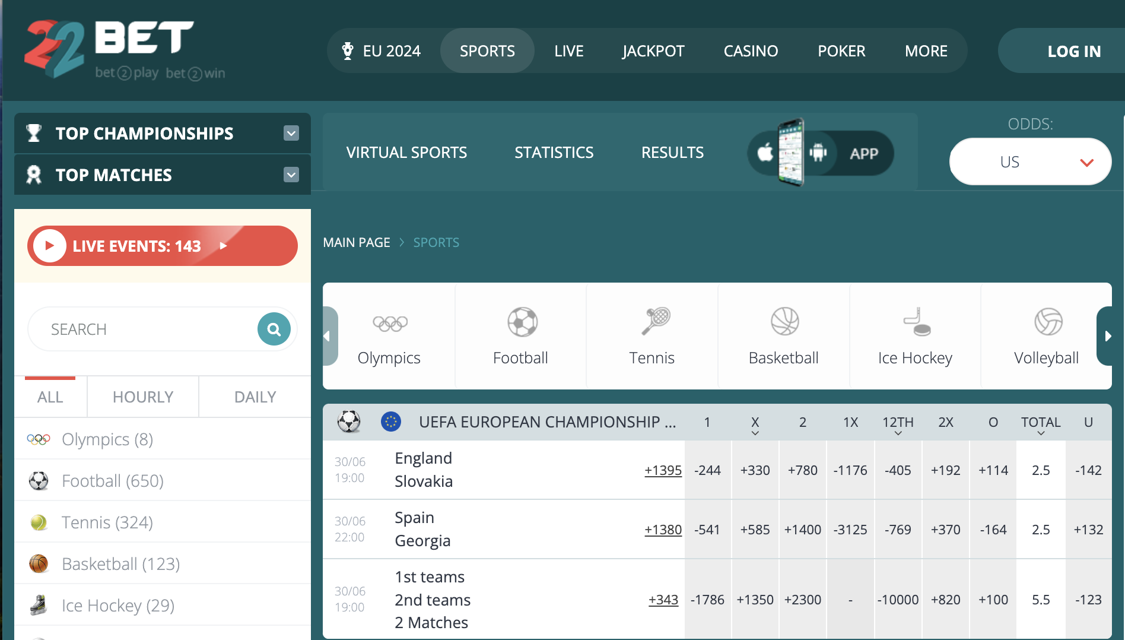
Task: Select Volleyball sport carousel tile
Action: [1046, 336]
